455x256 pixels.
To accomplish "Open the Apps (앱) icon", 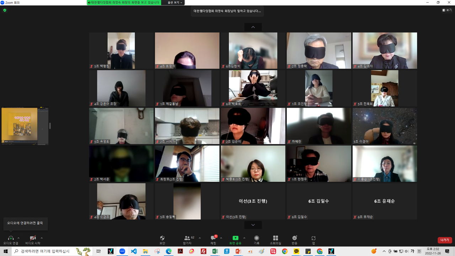I will [x=313, y=238].
